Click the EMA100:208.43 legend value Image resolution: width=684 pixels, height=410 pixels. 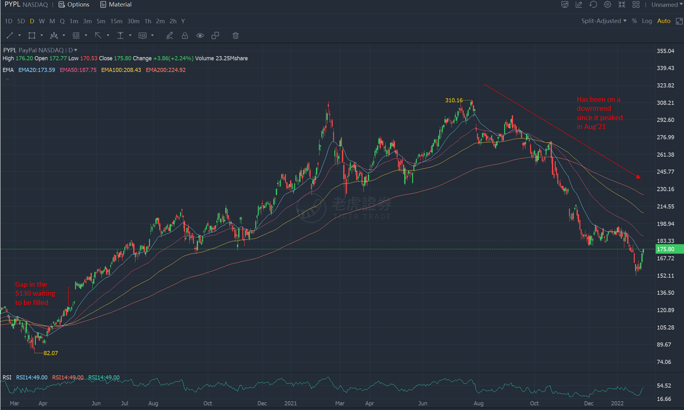[x=121, y=70]
